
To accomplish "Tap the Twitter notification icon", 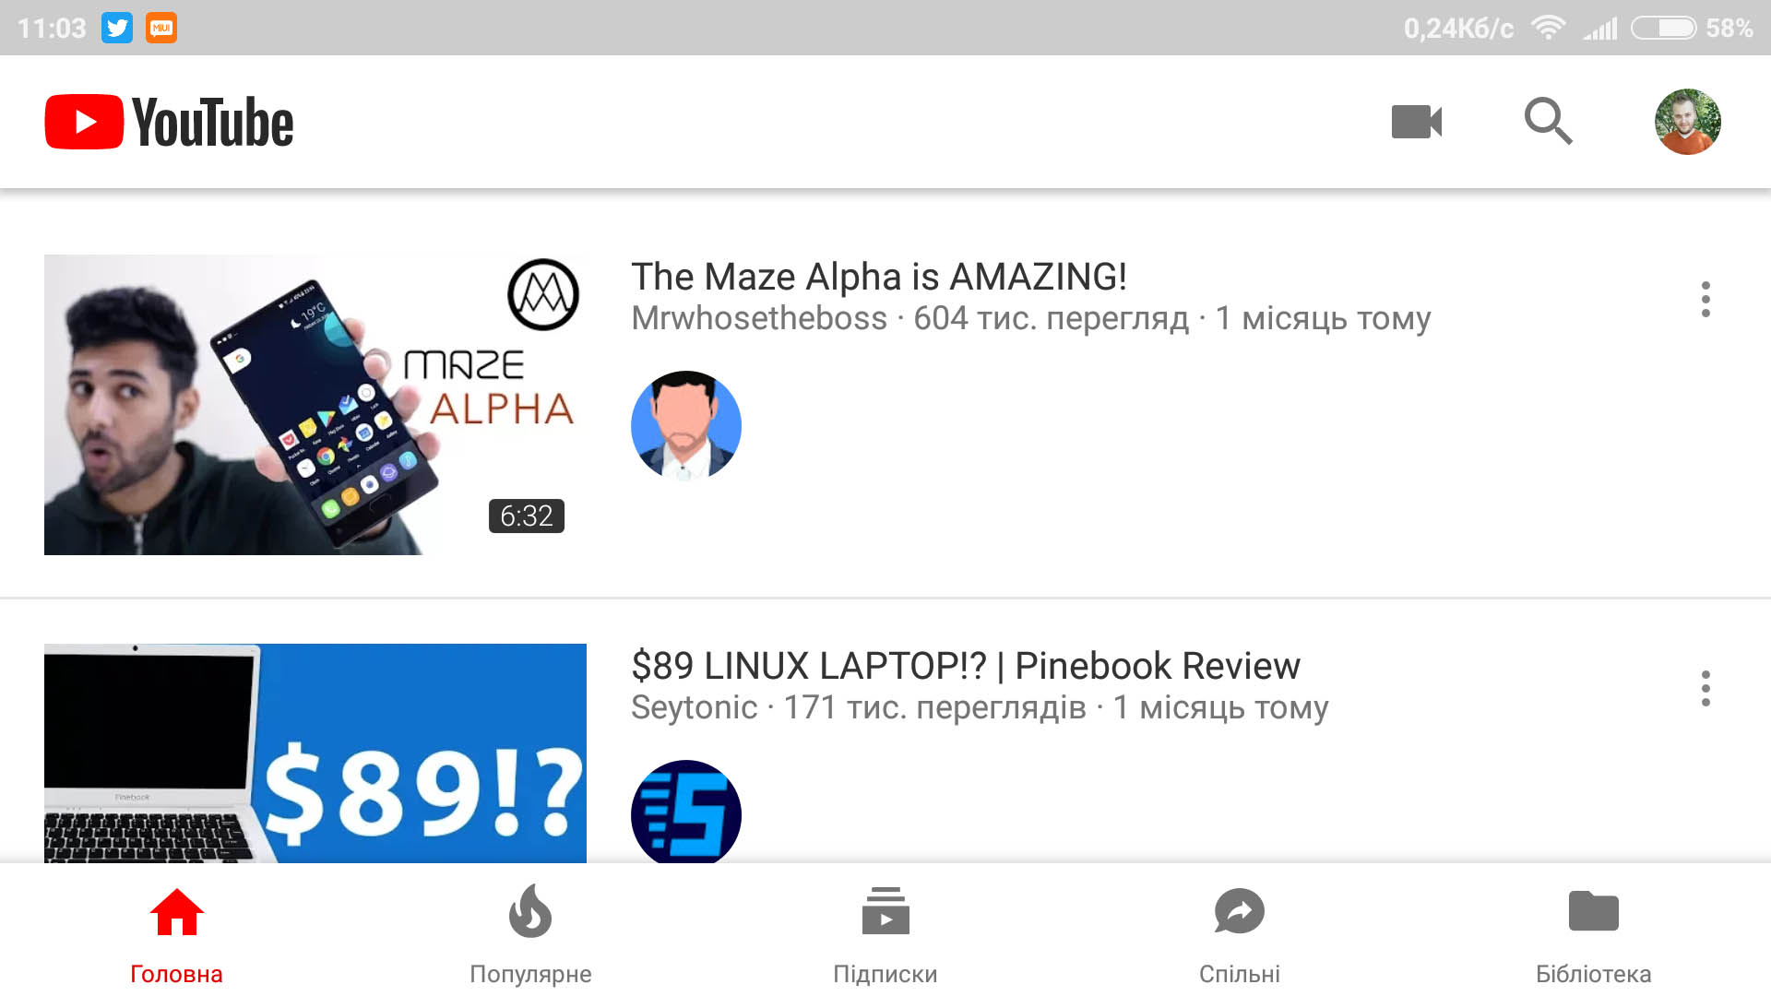I will pos(117,28).
